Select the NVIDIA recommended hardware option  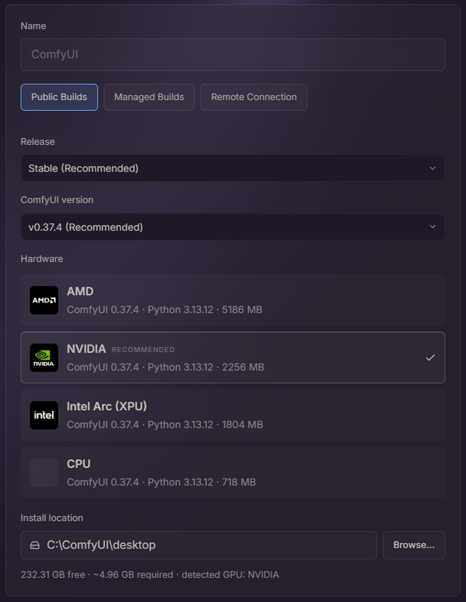click(233, 357)
